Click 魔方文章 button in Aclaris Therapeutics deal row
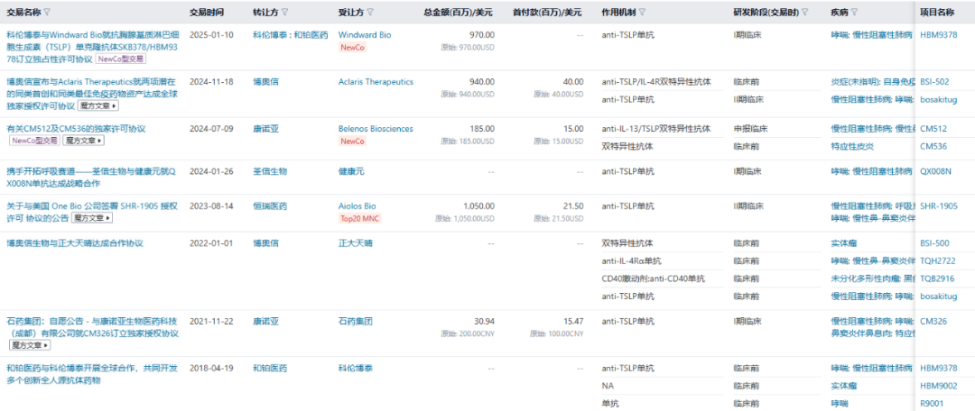 pyautogui.click(x=97, y=105)
